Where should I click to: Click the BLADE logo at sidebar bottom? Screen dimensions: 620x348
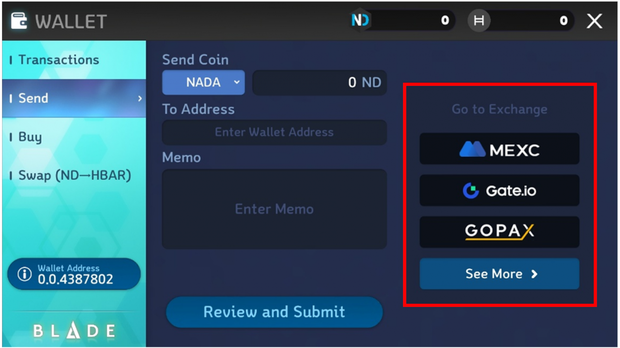74,331
